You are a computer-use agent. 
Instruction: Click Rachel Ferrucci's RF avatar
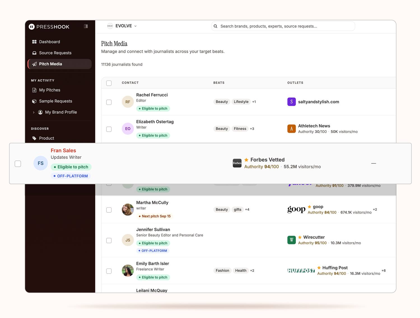point(128,102)
